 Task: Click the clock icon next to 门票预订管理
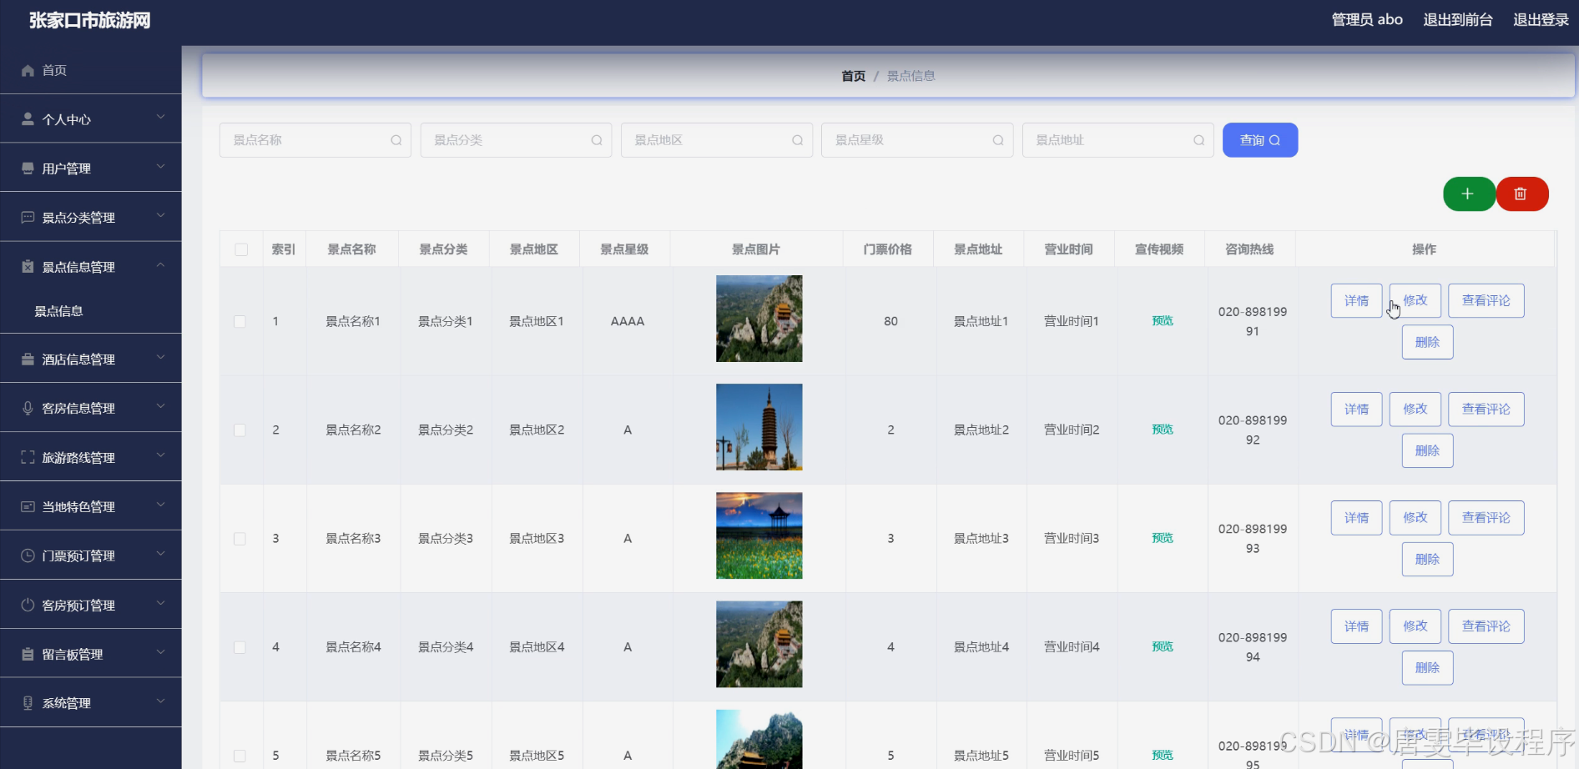pyautogui.click(x=28, y=556)
